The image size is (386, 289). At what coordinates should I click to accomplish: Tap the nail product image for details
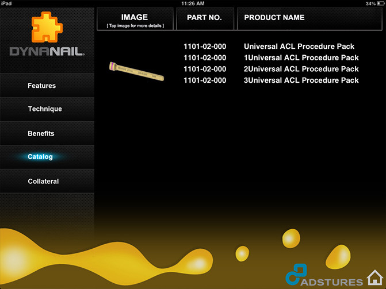tap(137, 71)
